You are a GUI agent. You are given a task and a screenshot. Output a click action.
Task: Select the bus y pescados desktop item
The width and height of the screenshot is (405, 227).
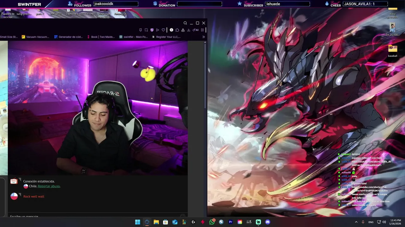click(x=393, y=13)
